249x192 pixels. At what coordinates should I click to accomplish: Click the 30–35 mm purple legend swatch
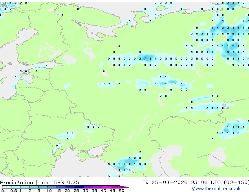(x=88, y=187)
